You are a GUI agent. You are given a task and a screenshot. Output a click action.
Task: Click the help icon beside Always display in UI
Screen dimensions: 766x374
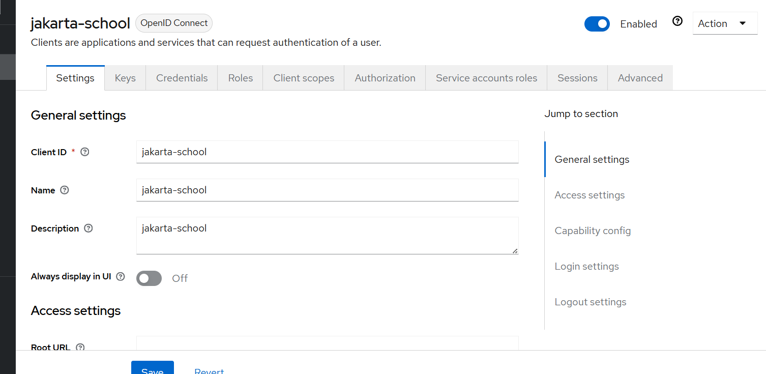pyautogui.click(x=121, y=276)
